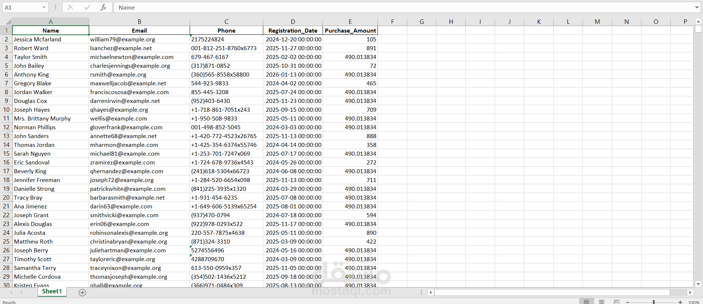Screen dimensions: 703x304
Task: Select column C header
Action: [x=226, y=22]
